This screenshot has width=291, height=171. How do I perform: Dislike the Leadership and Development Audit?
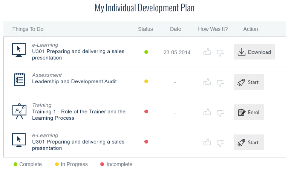(x=221, y=82)
